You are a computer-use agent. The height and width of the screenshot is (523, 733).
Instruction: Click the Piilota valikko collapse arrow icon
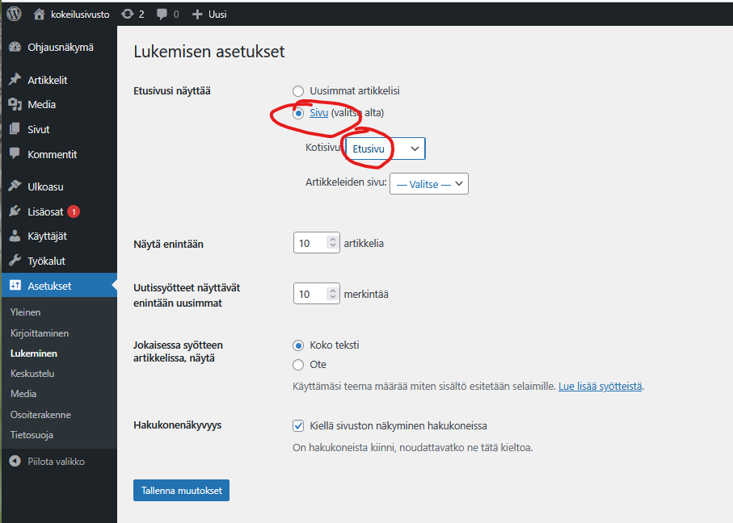15,461
